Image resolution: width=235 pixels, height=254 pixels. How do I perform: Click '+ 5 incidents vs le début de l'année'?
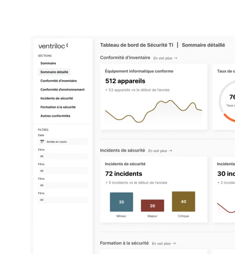136,183
